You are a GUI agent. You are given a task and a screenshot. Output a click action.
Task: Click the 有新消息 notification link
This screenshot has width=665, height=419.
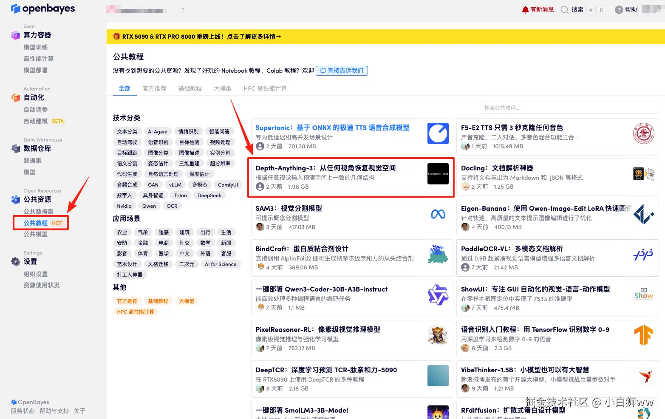[x=542, y=9]
